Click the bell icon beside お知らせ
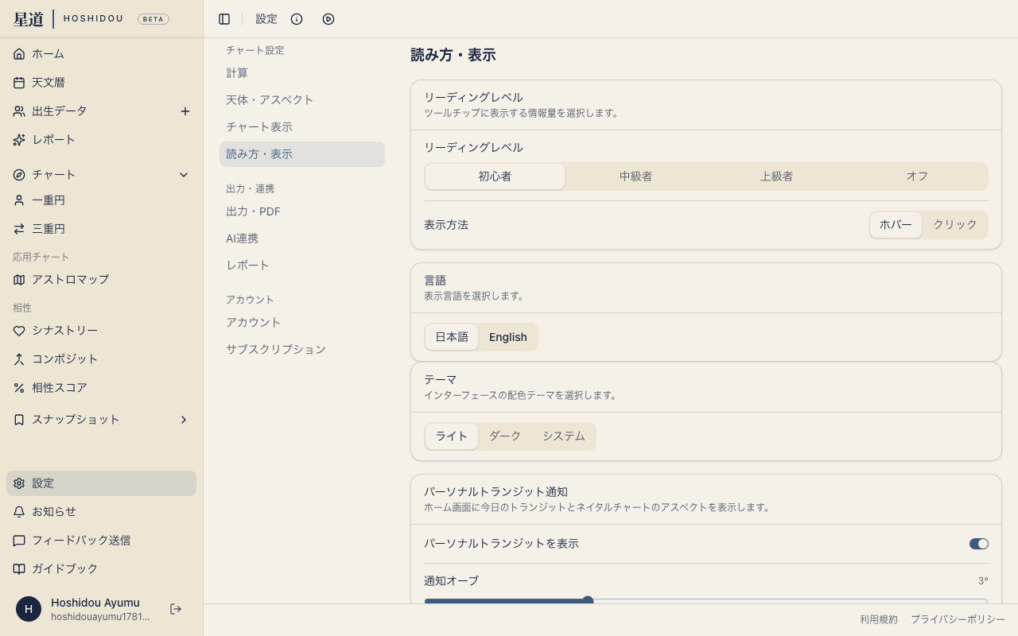The height and width of the screenshot is (636, 1018). [x=19, y=512]
